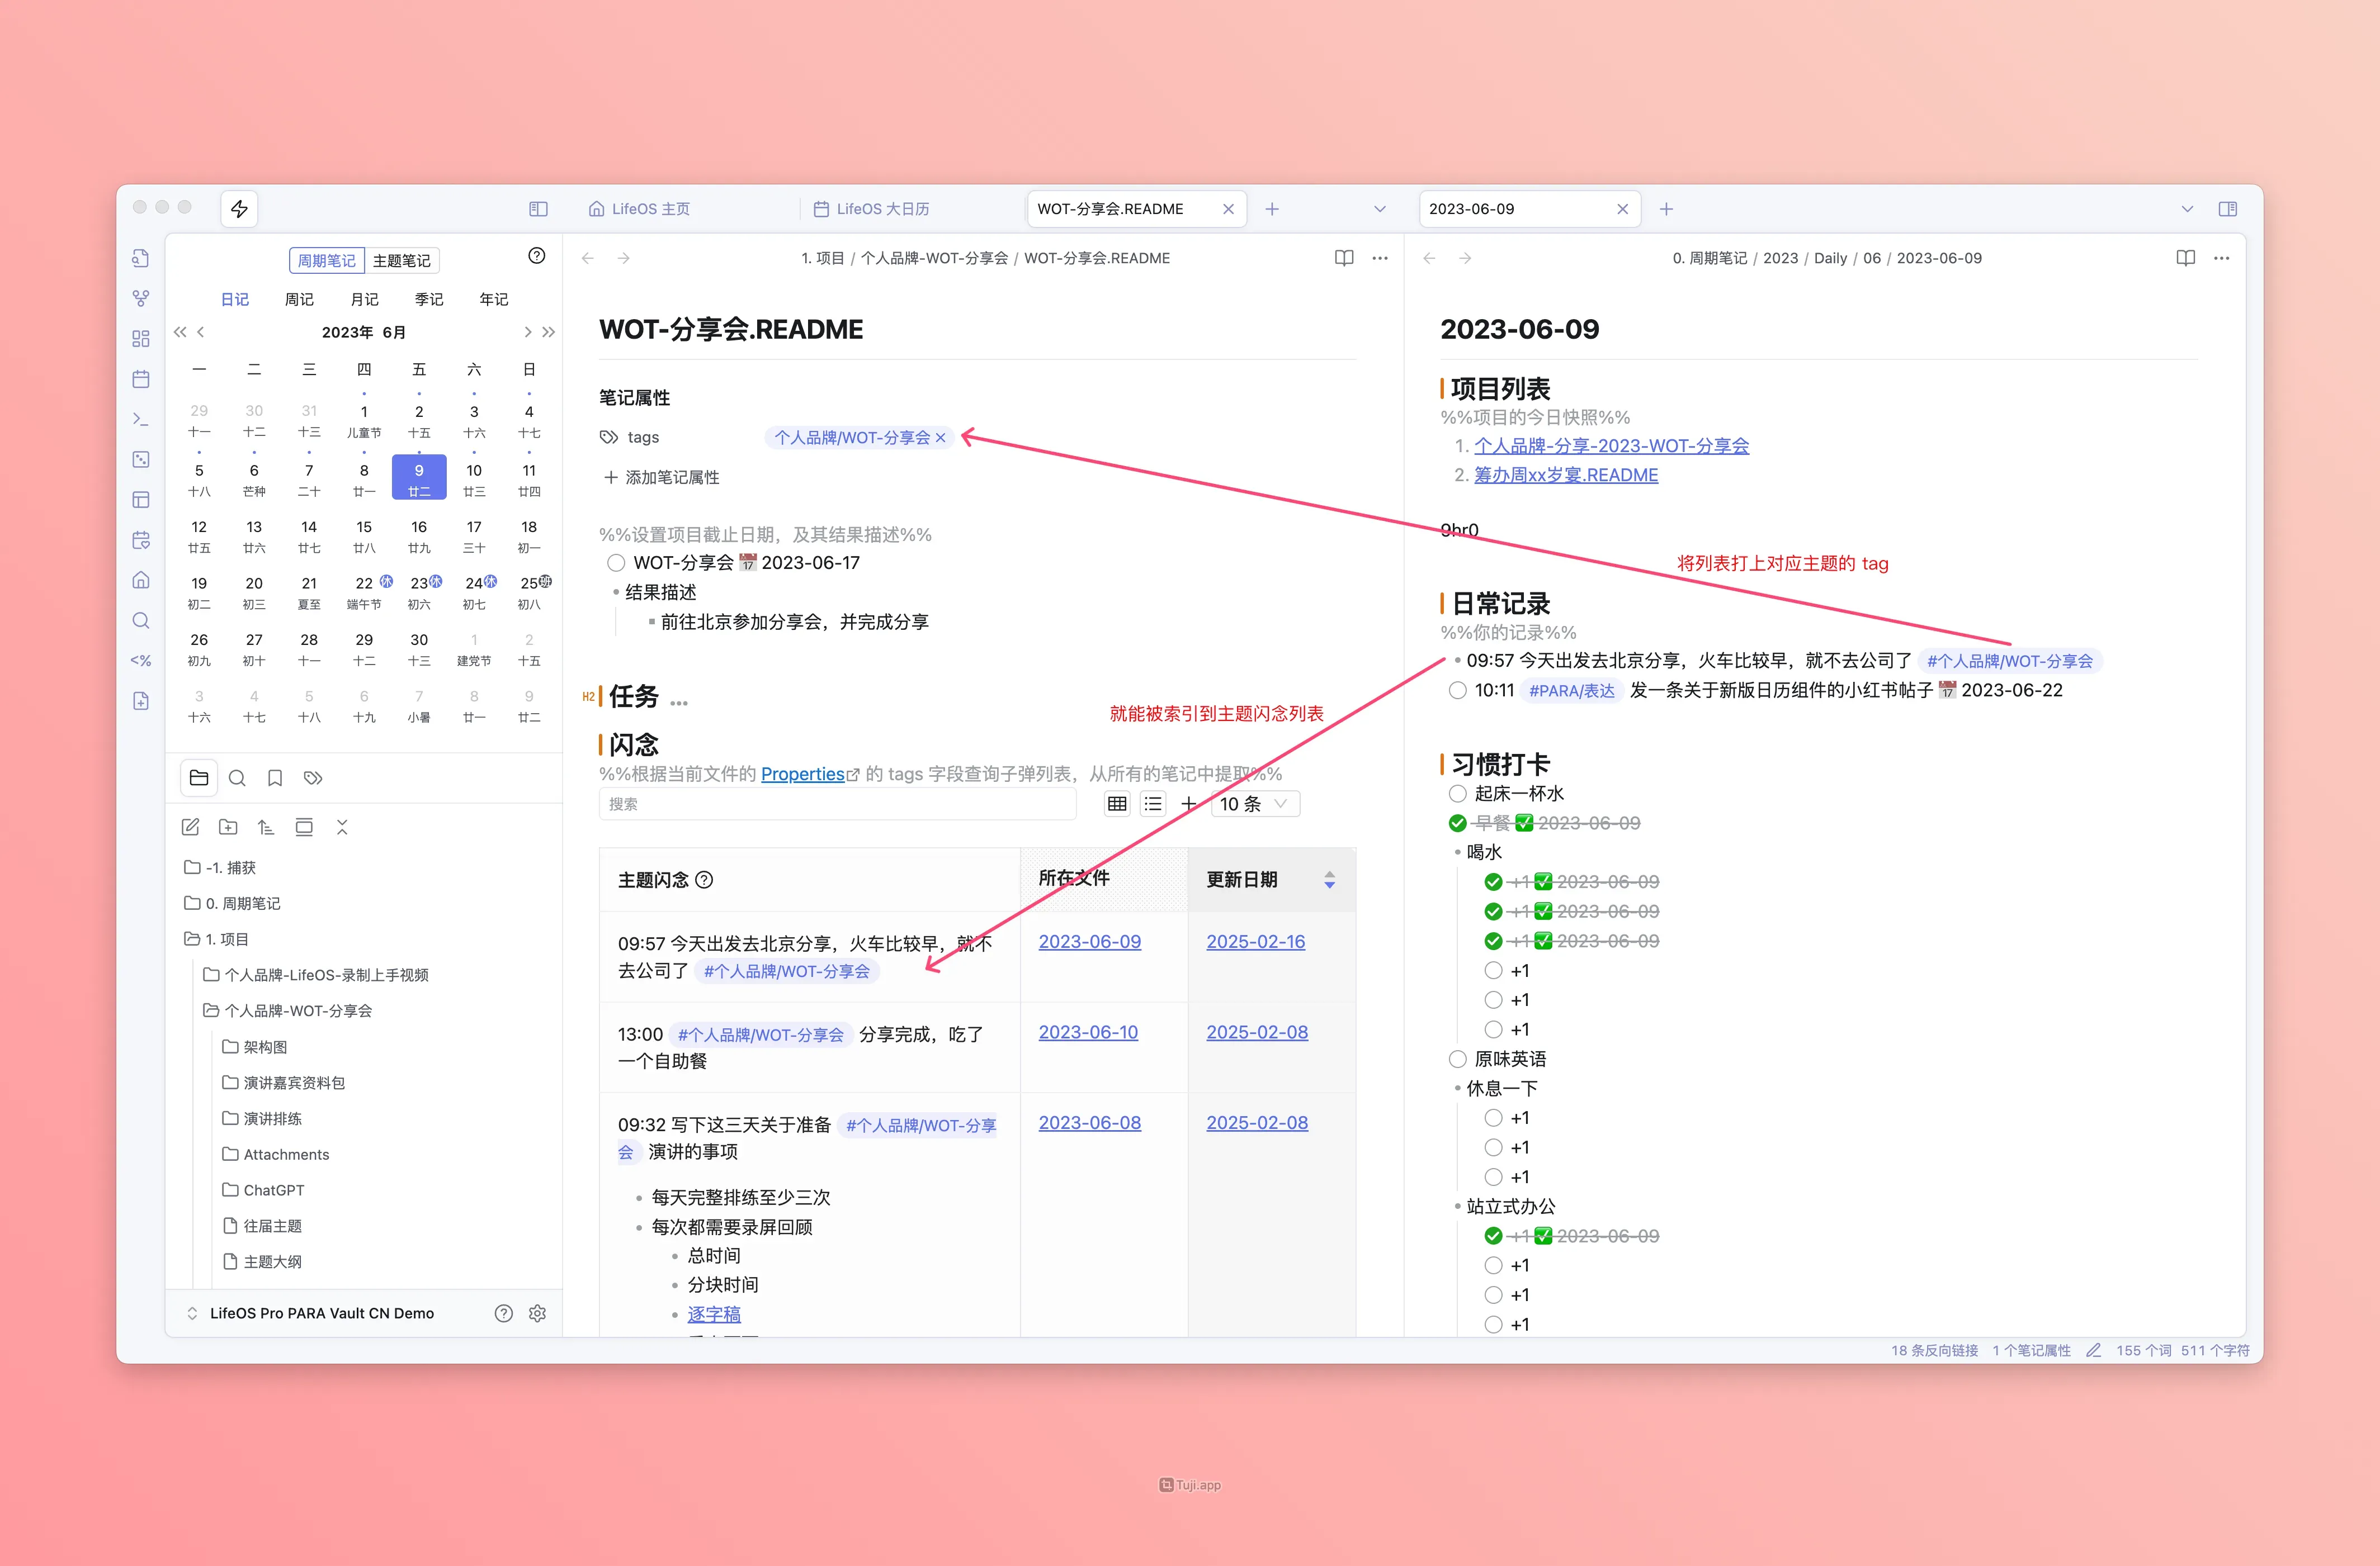The width and height of the screenshot is (2380, 1566).
Task: Click the tags icon in file panel
Action: click(x=313, y=779)
